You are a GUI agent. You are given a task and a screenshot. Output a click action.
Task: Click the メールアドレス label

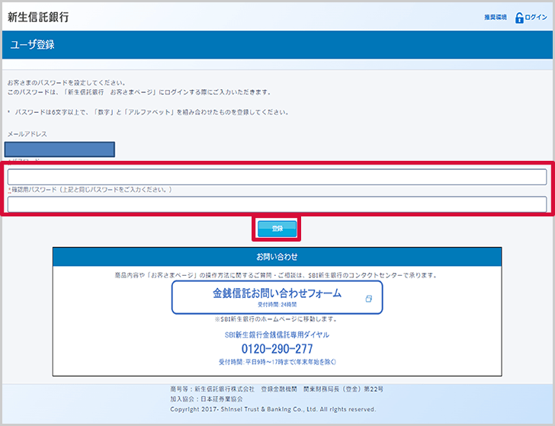click(27, 134)
